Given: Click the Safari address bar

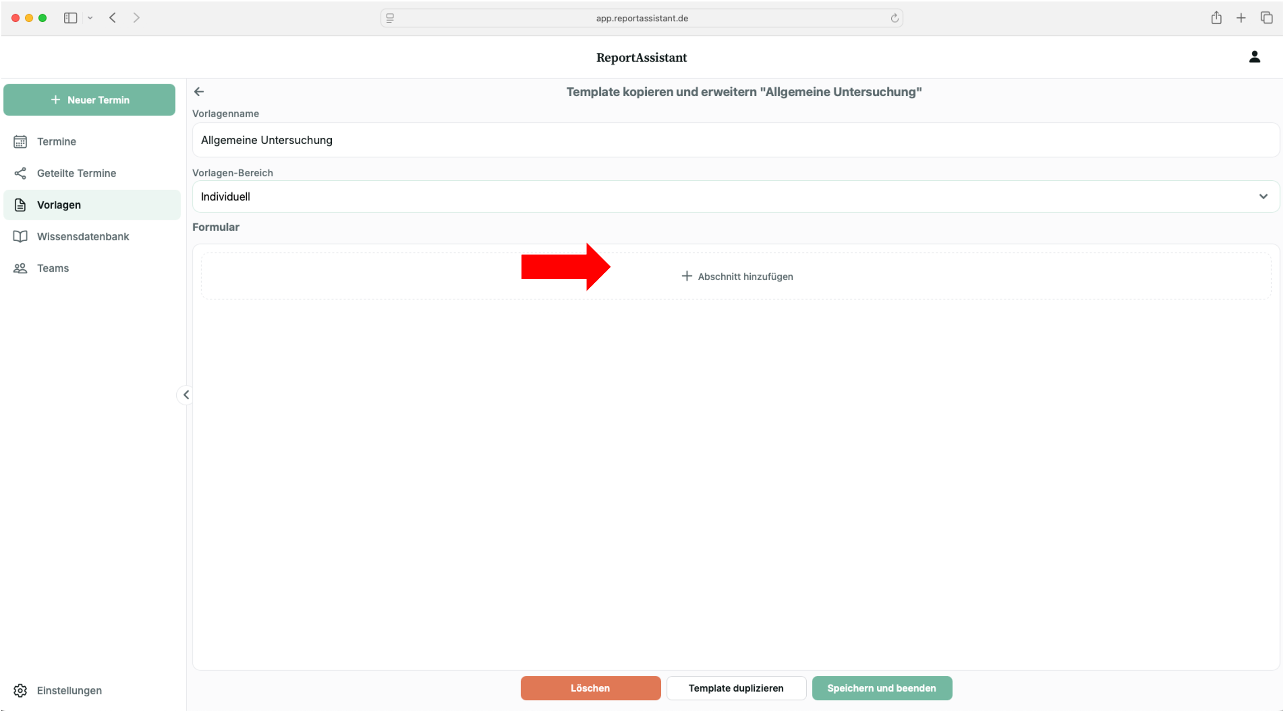Looking at the screenshot, I should click(641, 18).
